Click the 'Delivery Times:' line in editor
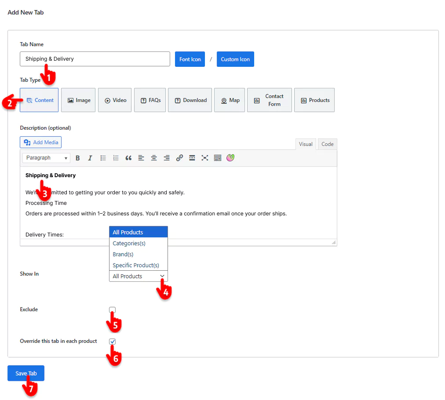Viewport: 445px width, 400px height. (44, 235)
